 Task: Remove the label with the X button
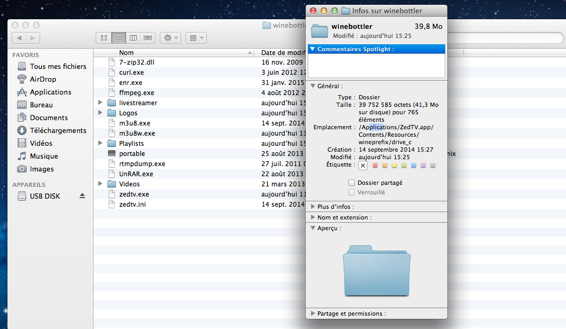tap(363, 166)
